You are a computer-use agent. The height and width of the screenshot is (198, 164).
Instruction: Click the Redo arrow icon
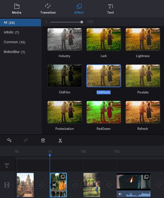(26, 140)
